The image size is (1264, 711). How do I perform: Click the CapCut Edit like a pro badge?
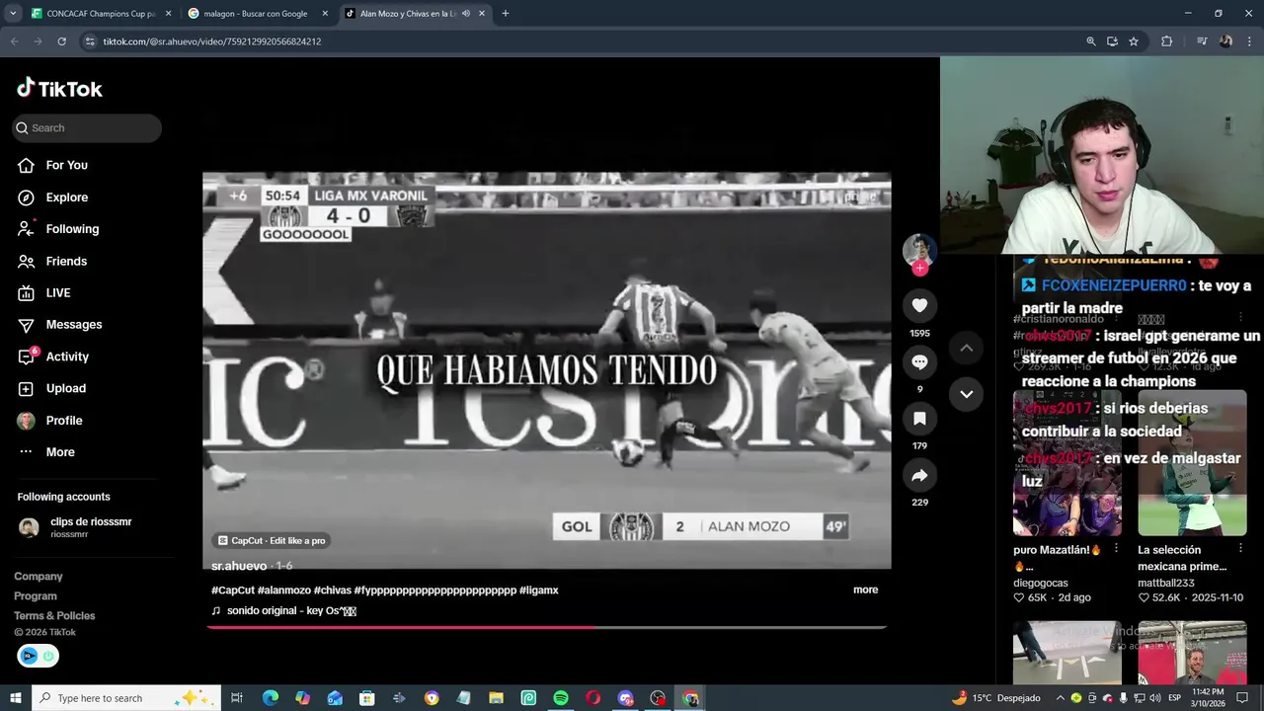coord(272,540)
